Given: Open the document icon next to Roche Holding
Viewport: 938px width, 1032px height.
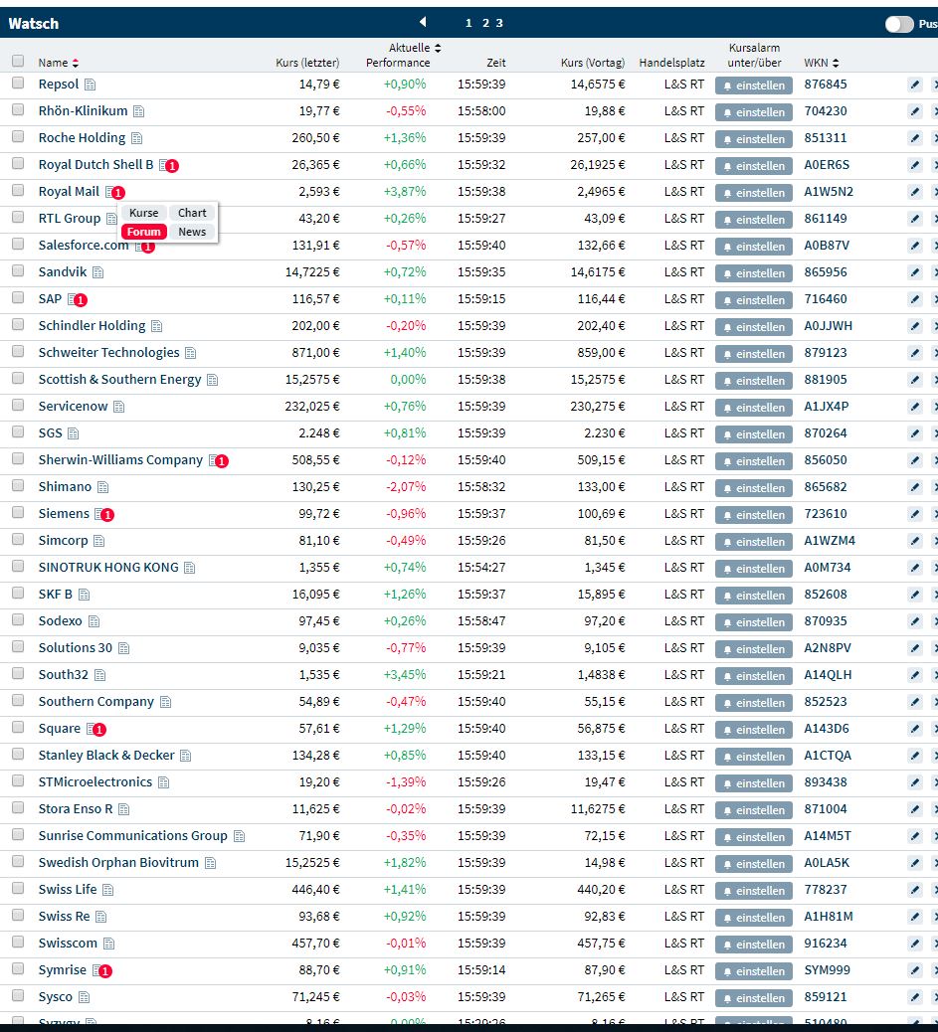Looking at the screenshot, I should click(136, 139).
